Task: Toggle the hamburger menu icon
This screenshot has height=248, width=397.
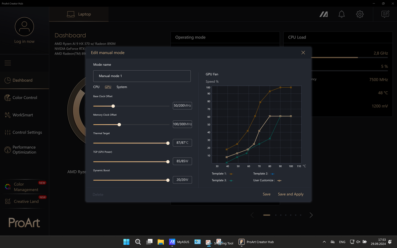Action: [7, 63]
